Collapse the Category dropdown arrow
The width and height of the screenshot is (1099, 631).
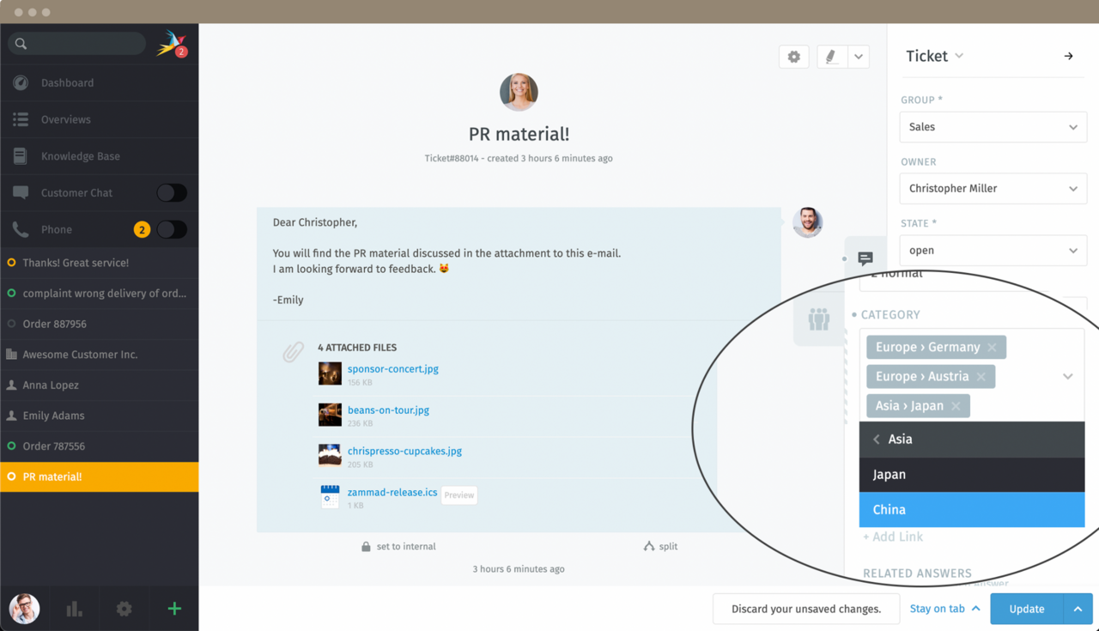click(x=1067, y=377)
